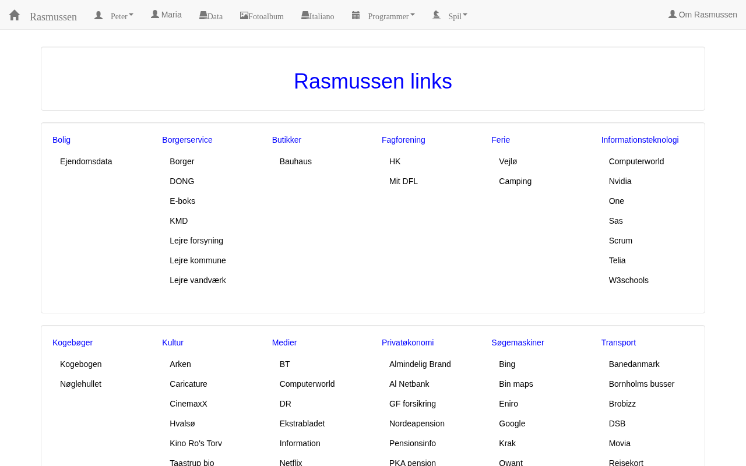The height and width of the screenshot is (466, 746).
Task: Open the Lejre forsyning link
Action: pos(196,241)
